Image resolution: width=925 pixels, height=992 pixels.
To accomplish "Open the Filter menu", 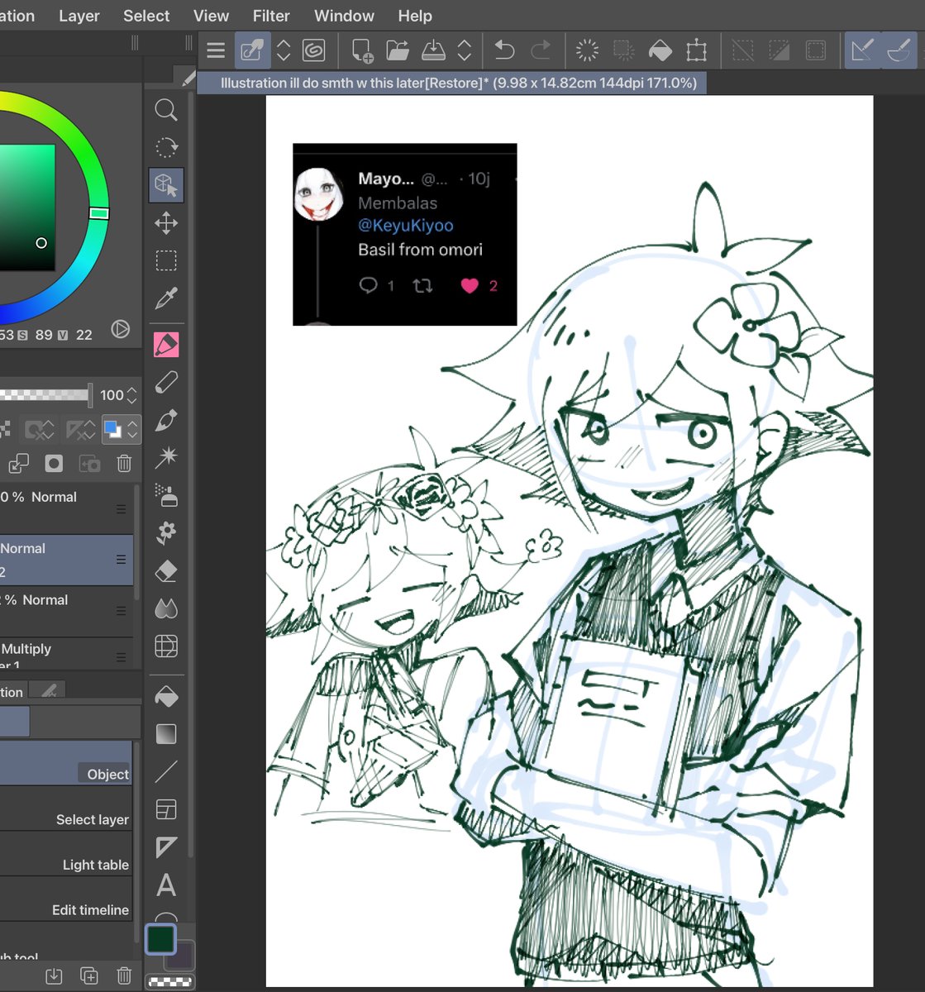I will [x=271, y=16].
